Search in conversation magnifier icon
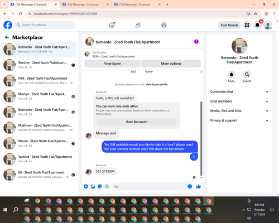Viewport: 279px width, 223px height. coord(247,75)
